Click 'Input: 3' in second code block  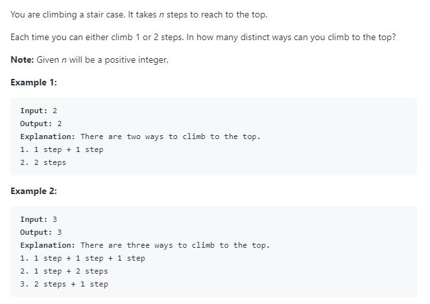tap(39, 219)
